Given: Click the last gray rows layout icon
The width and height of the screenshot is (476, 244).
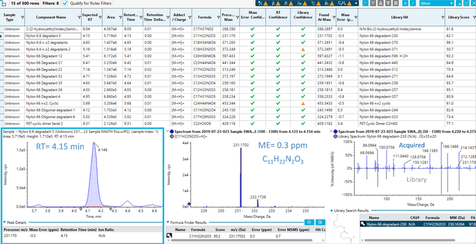Looking at the screenshot, I should click(x=395, y=3).
